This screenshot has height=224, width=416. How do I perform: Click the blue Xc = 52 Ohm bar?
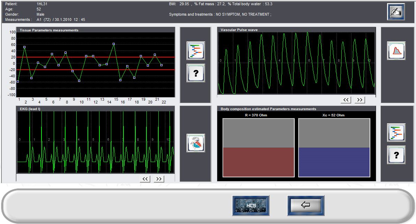pyautogui.click(x=334, y=162)
